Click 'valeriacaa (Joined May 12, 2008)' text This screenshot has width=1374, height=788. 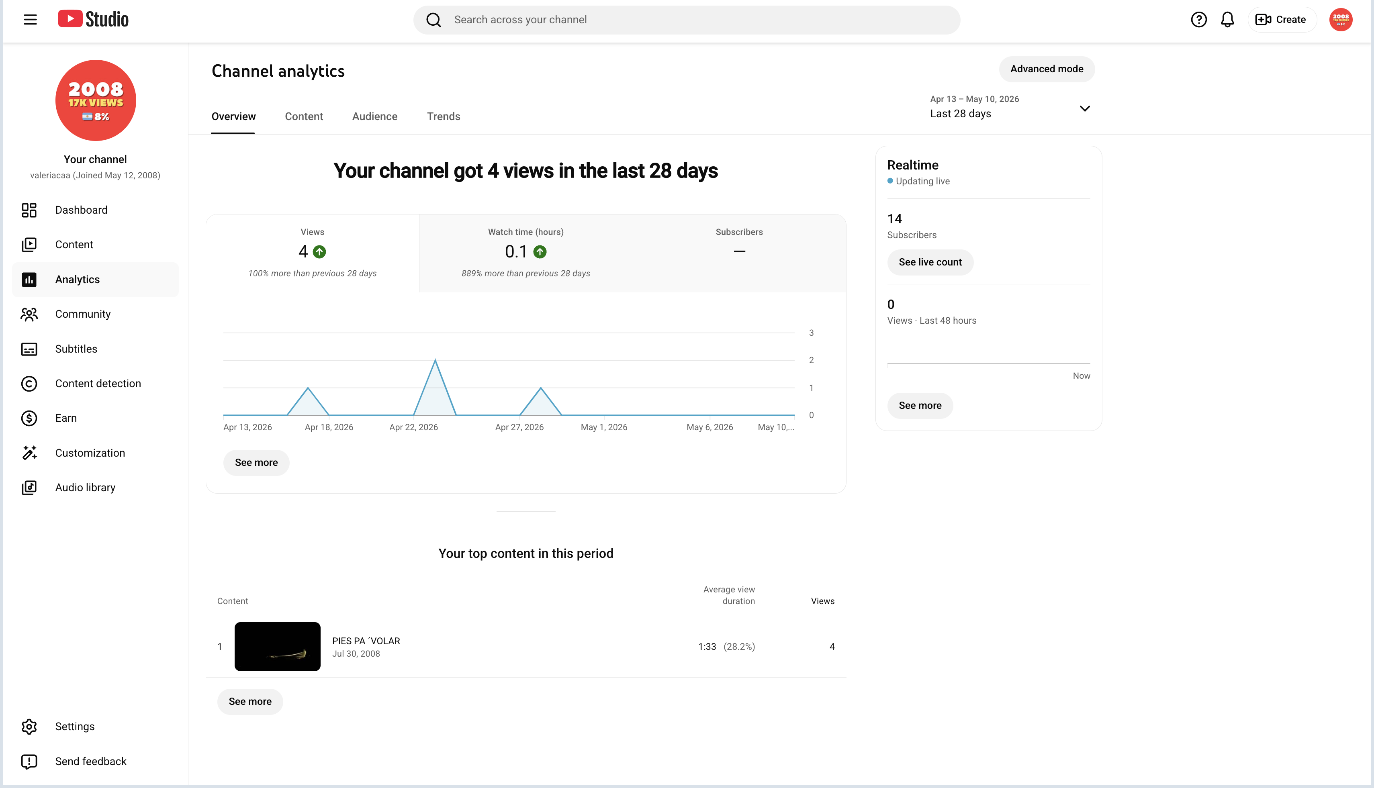[95, 176]
